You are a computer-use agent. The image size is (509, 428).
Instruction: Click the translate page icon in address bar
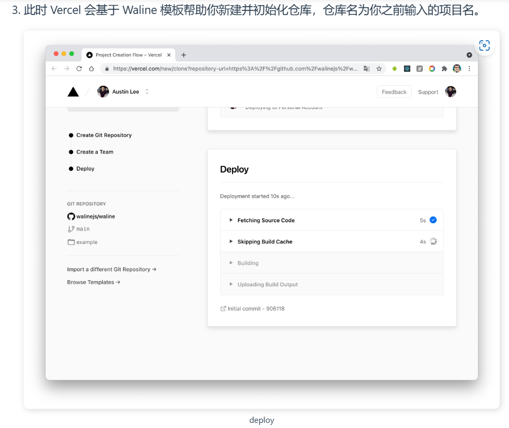366,69
